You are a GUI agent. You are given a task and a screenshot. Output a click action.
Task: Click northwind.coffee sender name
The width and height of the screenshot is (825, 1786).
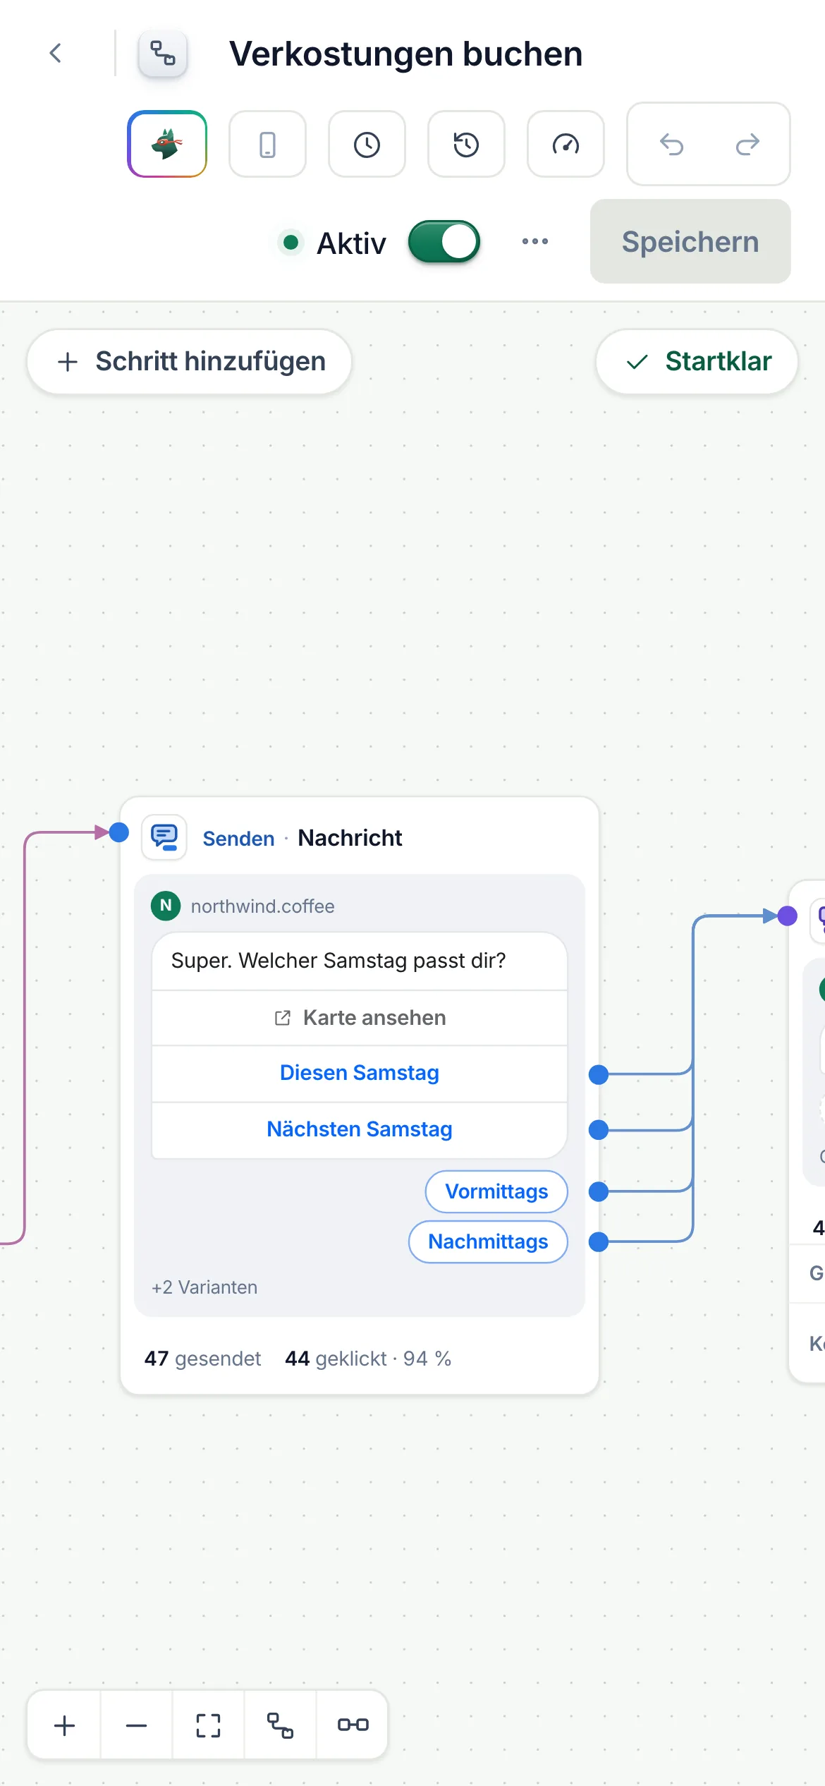click(263, 906)
